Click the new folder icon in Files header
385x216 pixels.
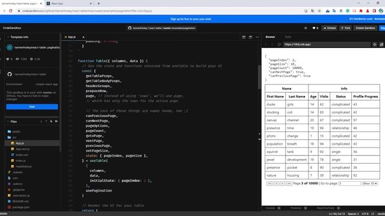click(x=56, y=121)
